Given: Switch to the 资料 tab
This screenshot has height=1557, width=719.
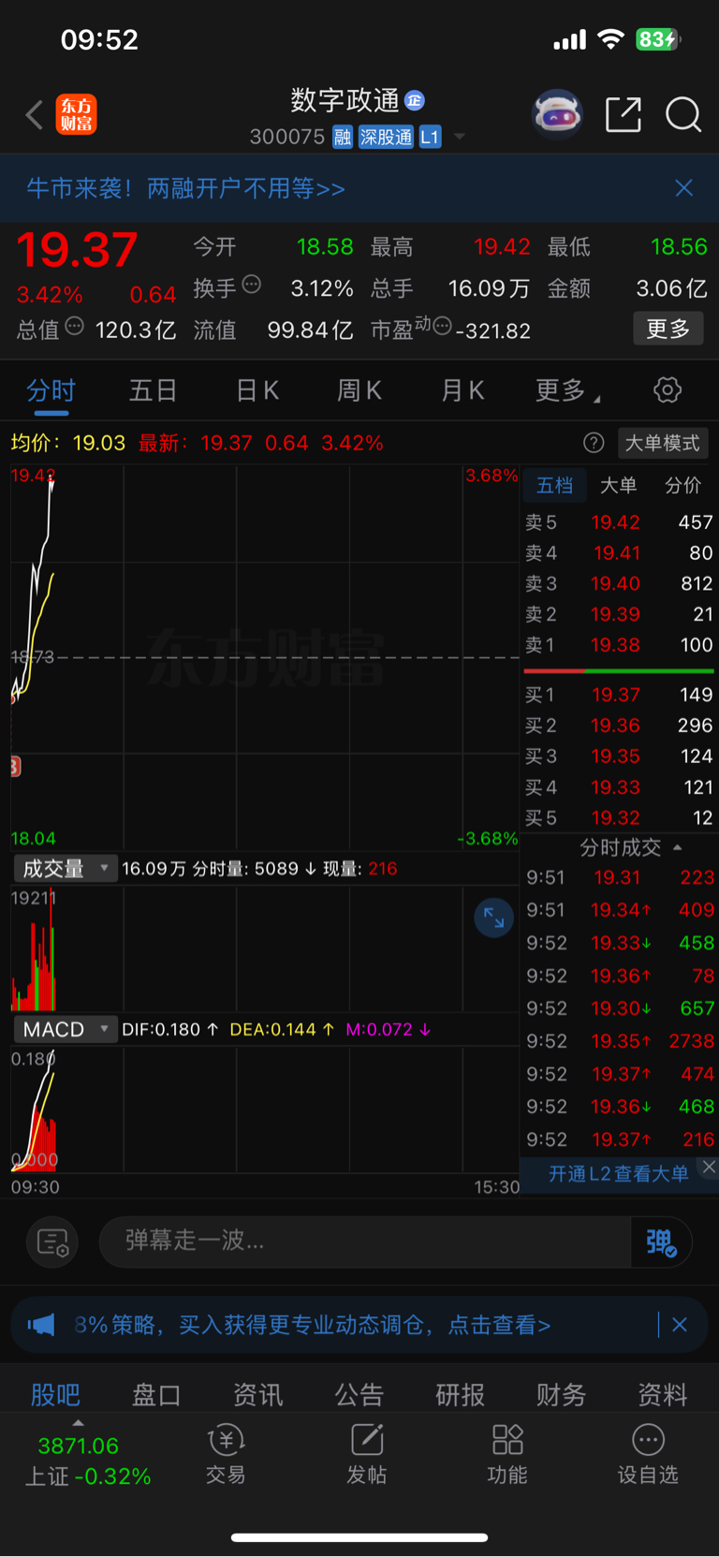Looking at the screenshot, I should 663,1395.
